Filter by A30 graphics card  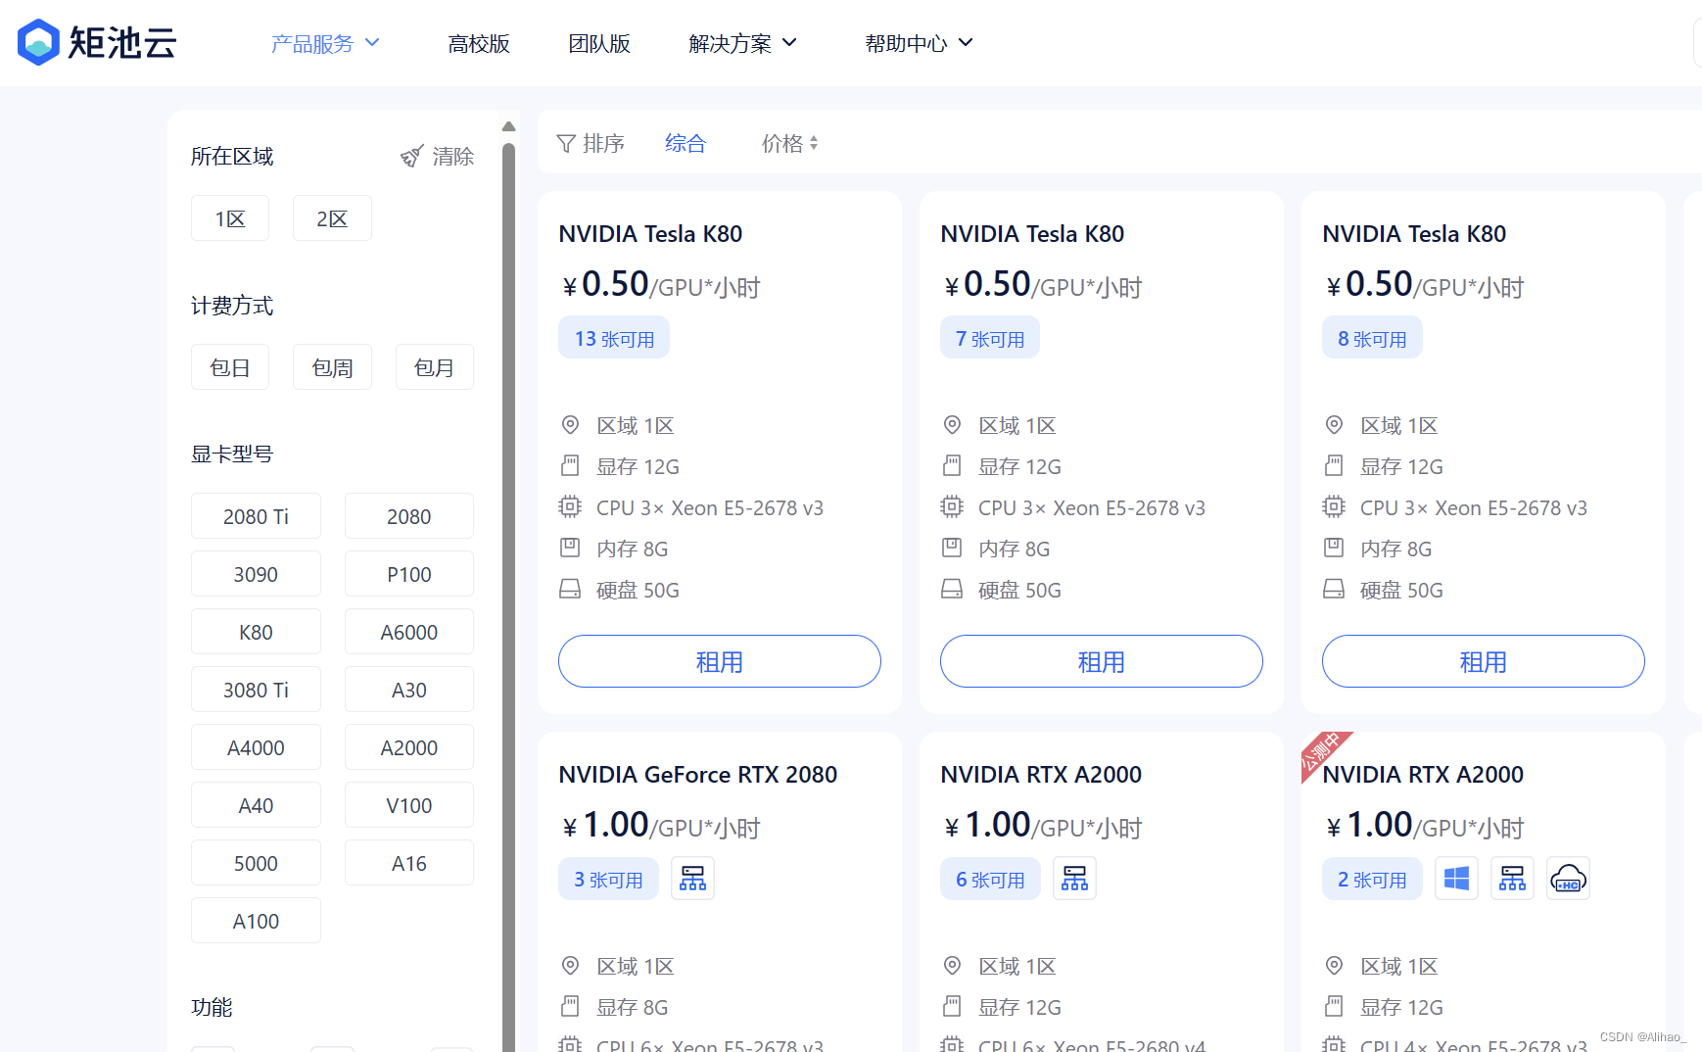coord(409,690)
